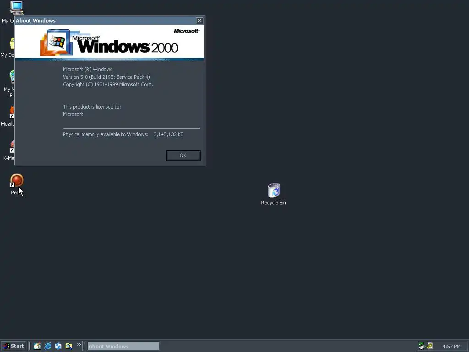This screenshot has height=352, width=469.
Task: Click the Recycle Bin label text
Action: (273, 203)
